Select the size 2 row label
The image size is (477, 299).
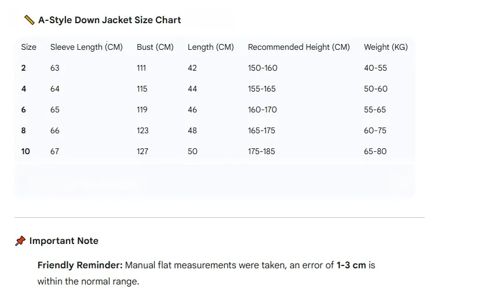24,68
